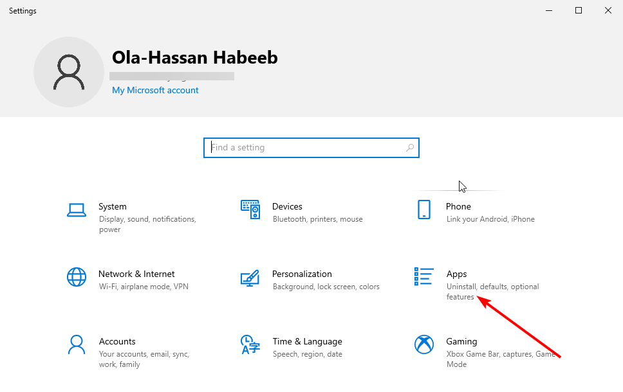Select the Accounts person icon

click(x=77, y=344)
